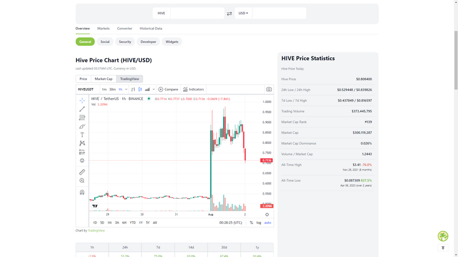Select the Market Cap chart tab
The image size is (458, 257).
coord(103,79)
